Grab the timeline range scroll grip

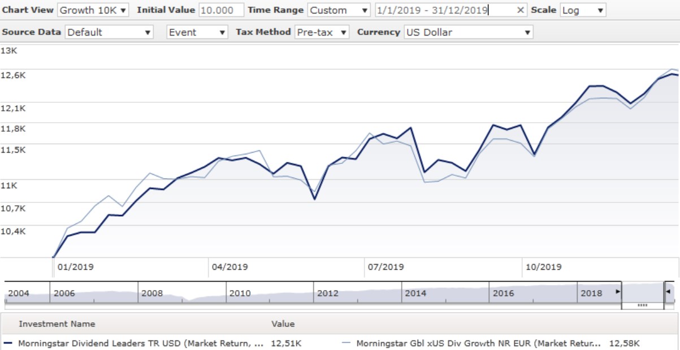click(x=642, y=305)
